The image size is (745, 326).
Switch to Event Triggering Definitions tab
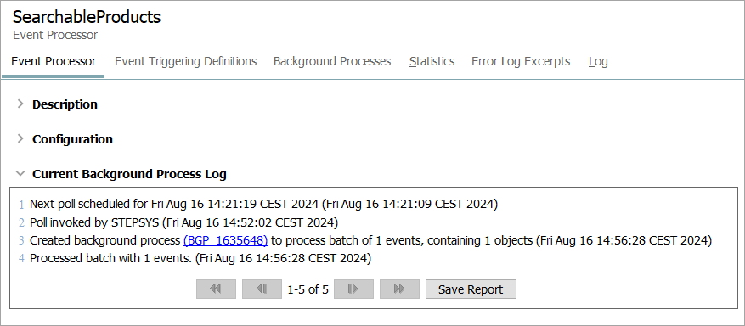click(x=186, y=61)
